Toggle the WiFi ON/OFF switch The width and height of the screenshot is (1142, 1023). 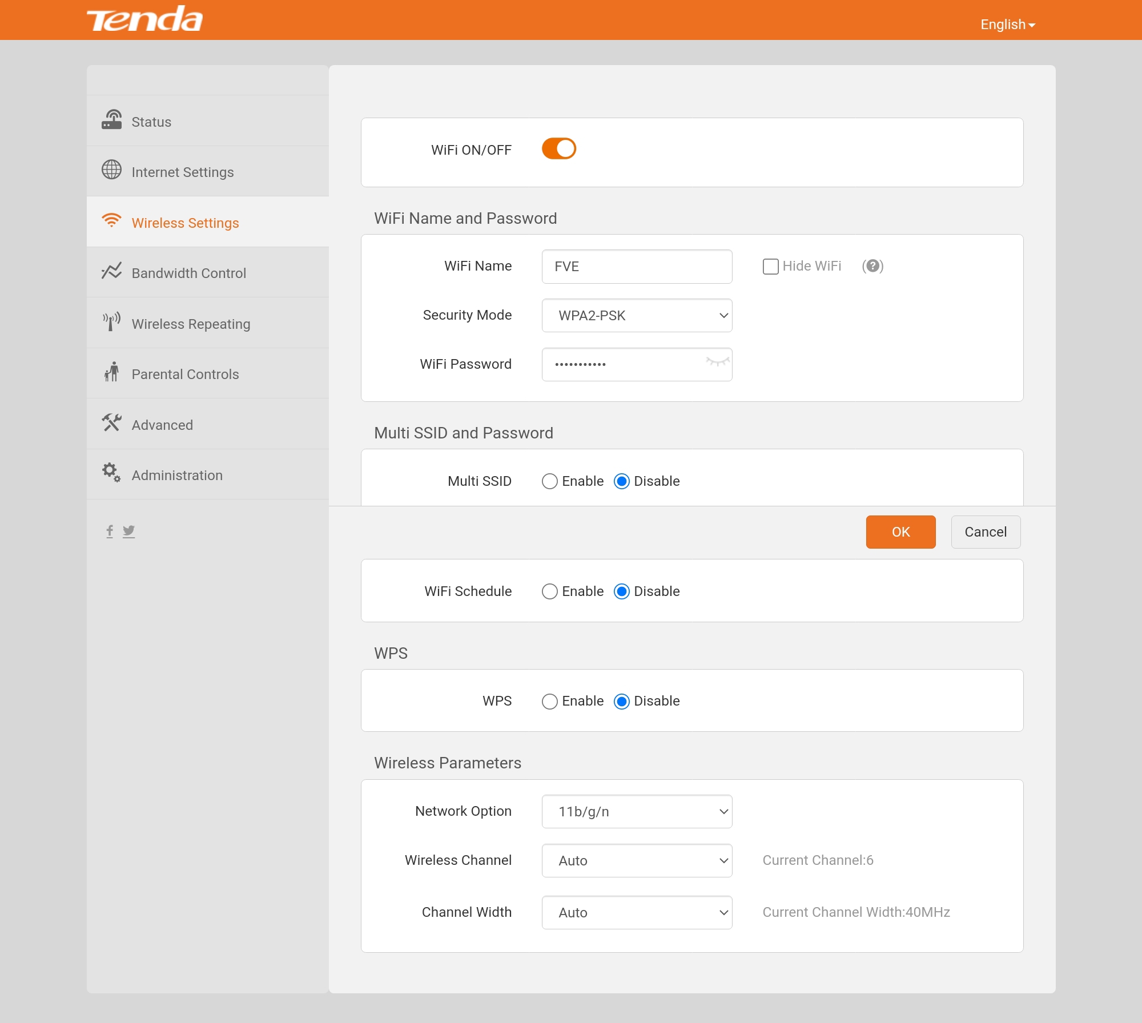[558, 149]
